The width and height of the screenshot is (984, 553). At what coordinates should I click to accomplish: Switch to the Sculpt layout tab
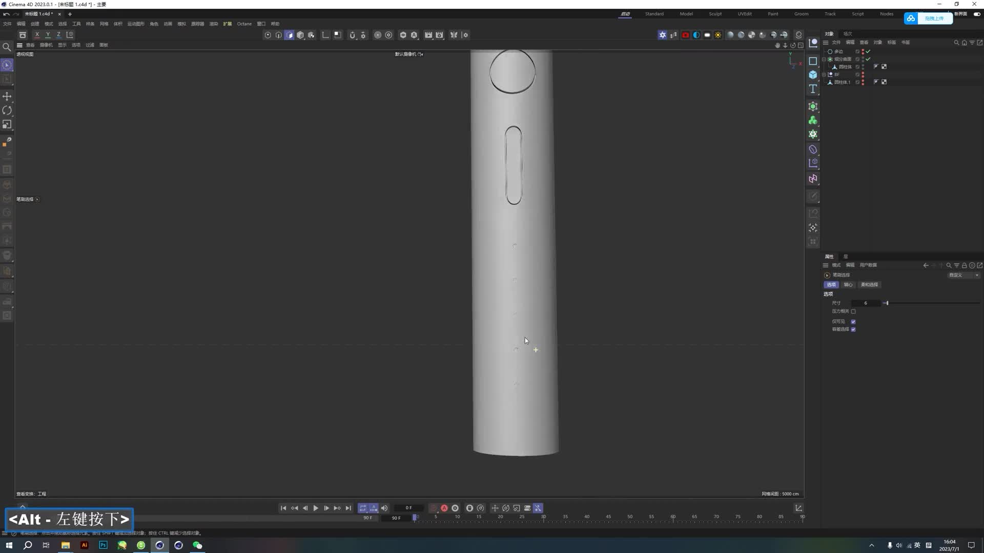click(x=715, y=14)
